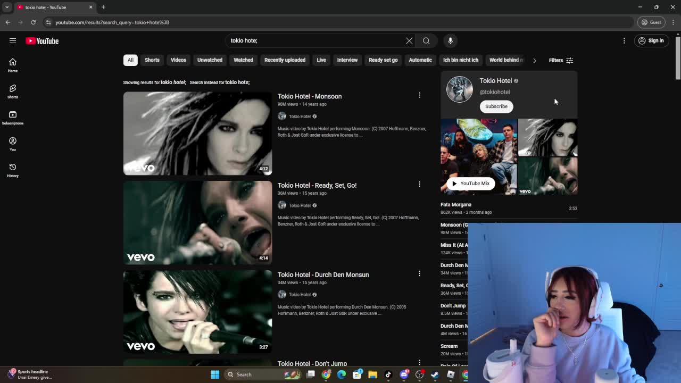681x383 pixels.
Task: Open the @tokiohotel channel handle
Action: click(495, 92)
